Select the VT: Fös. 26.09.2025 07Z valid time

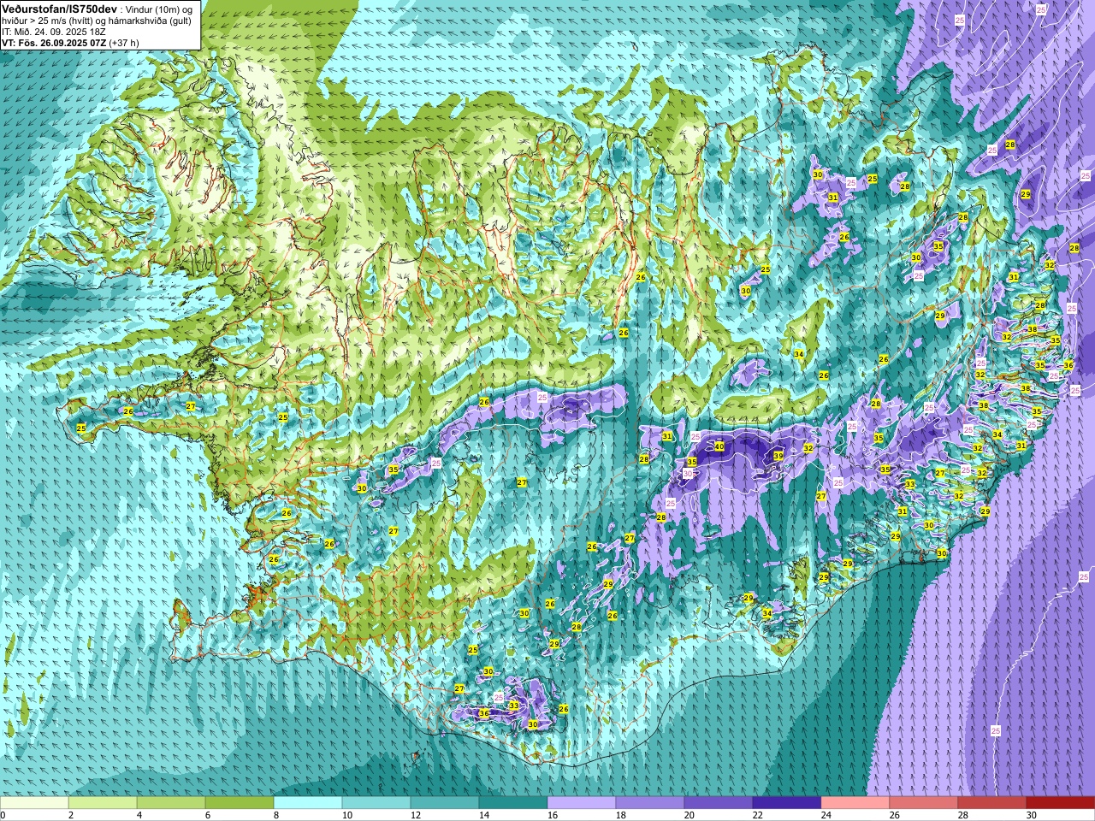coord(54,42)
